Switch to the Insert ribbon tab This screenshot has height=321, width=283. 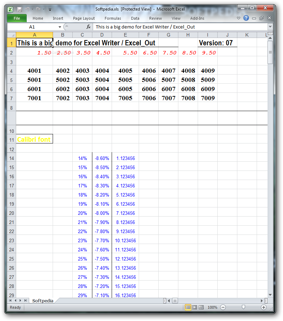coord(58,18)
